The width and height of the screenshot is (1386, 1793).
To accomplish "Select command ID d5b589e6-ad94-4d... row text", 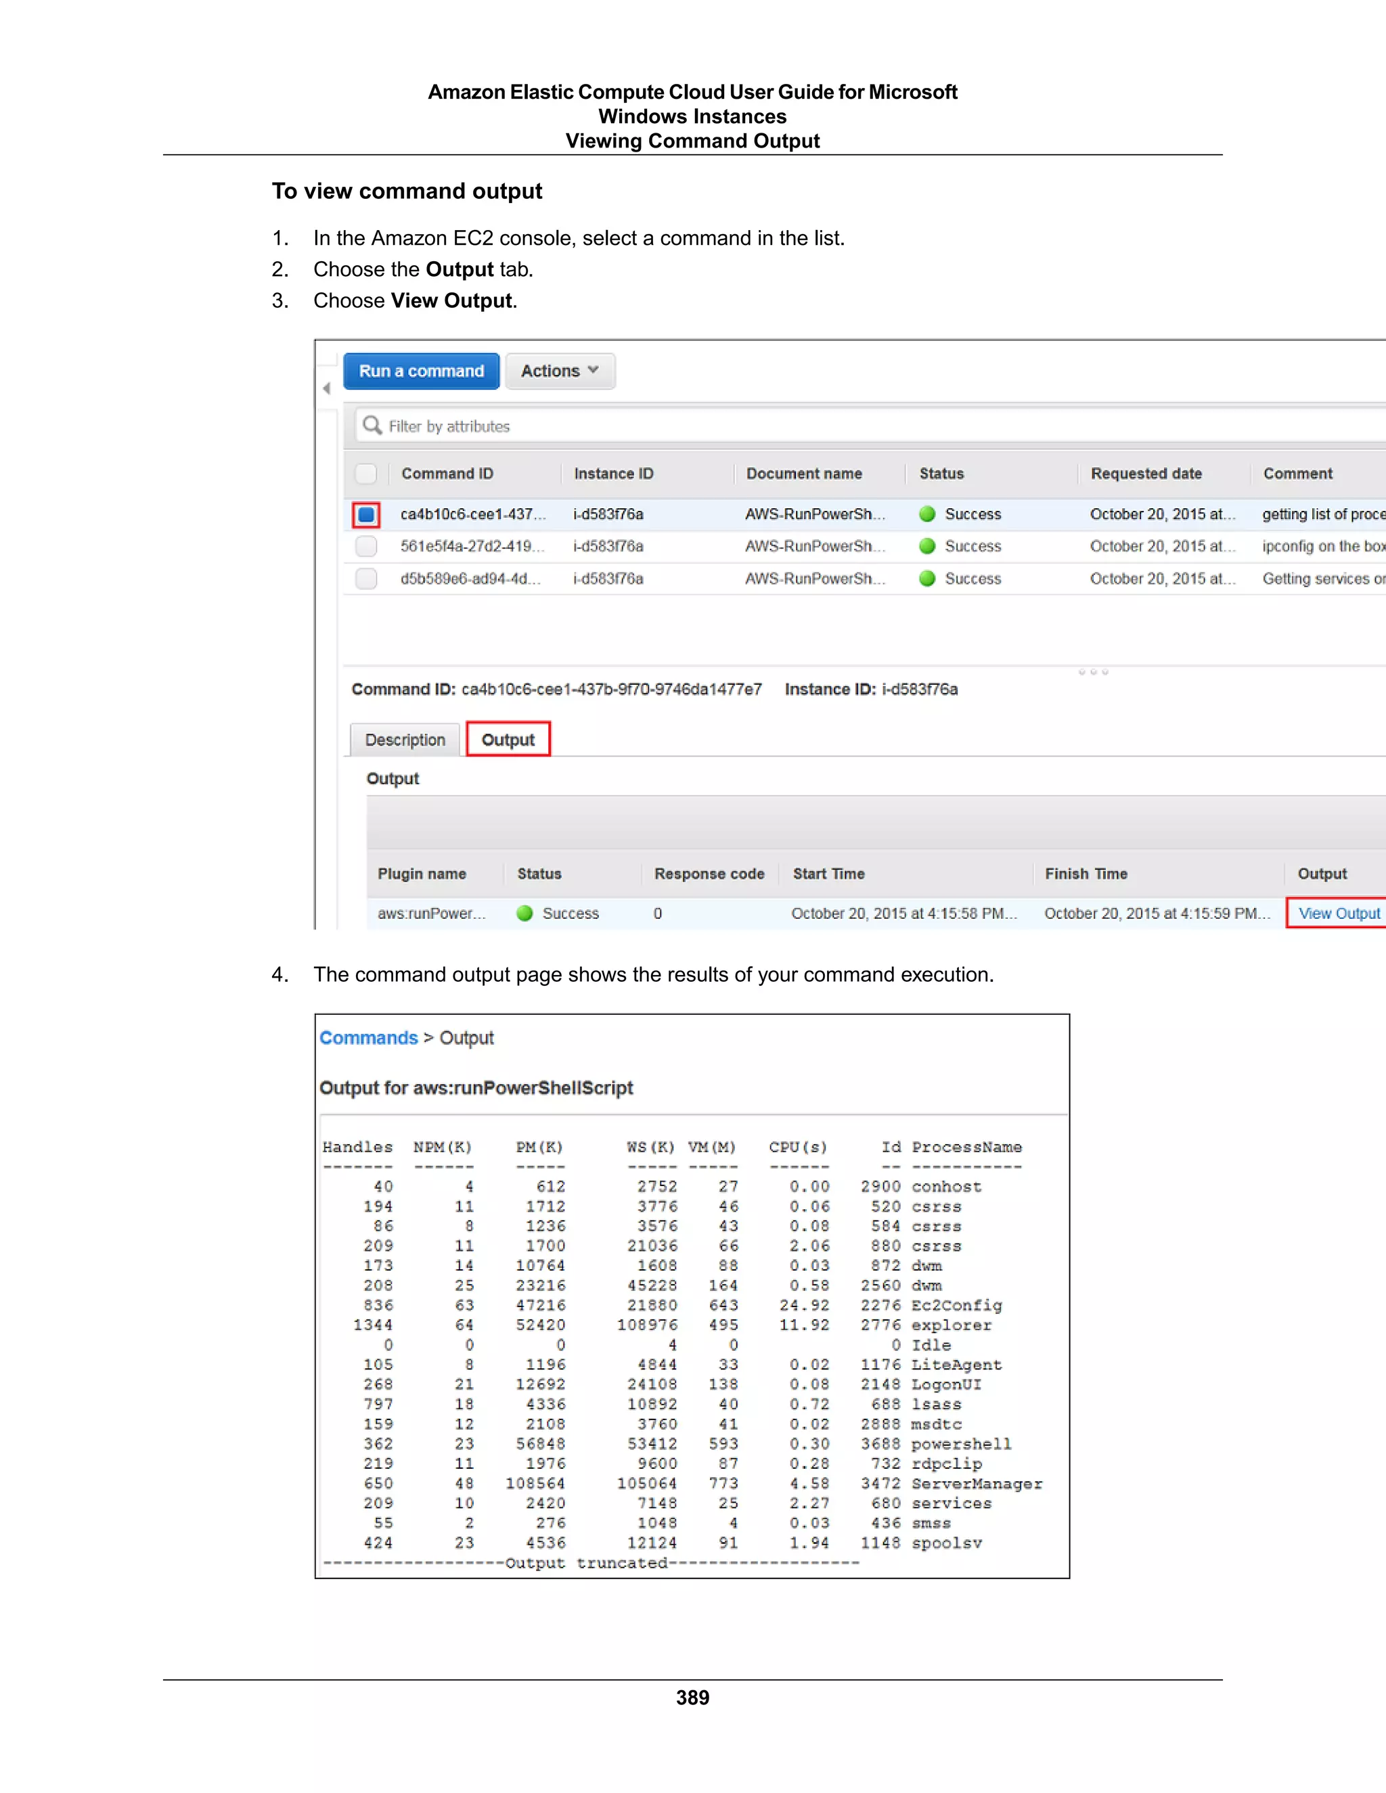I will [x=470, y=578].
